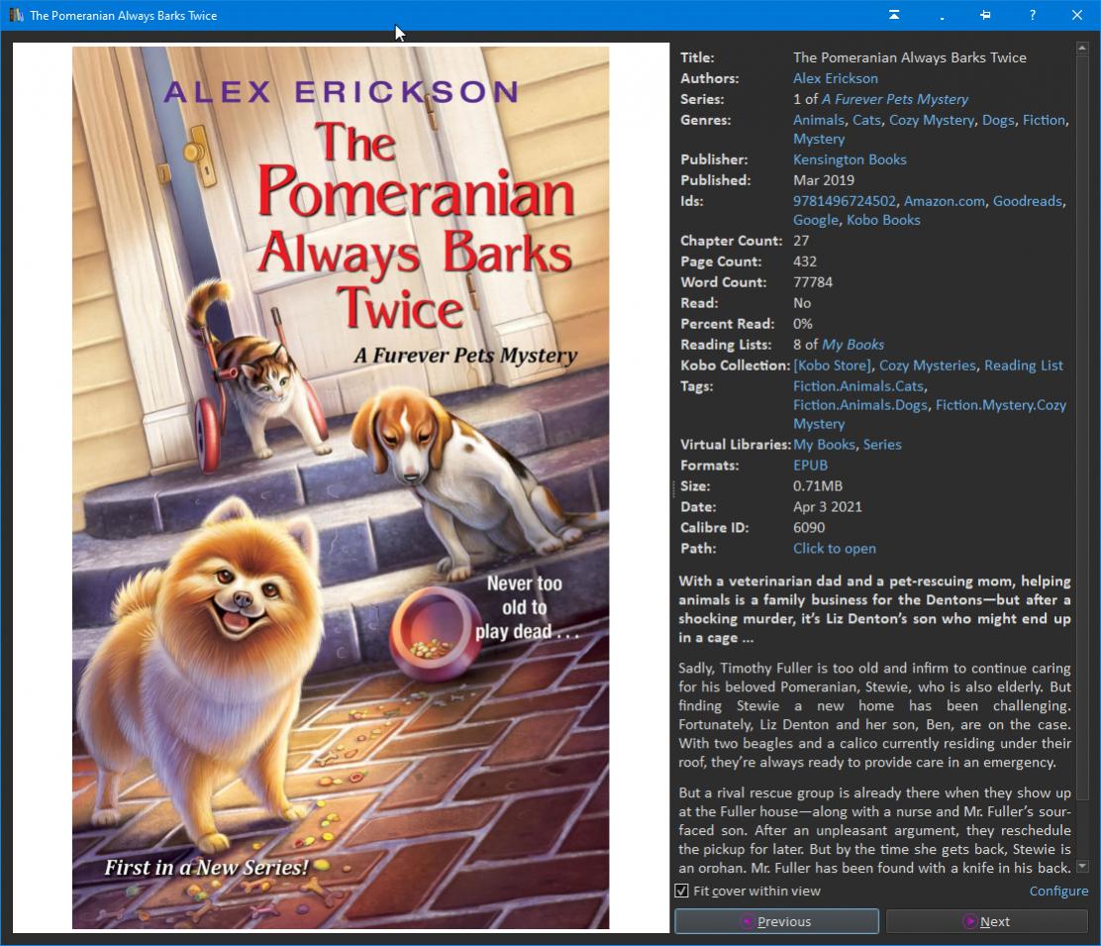Toggle the Fit cover within view checkbox

tap(681, 891)
